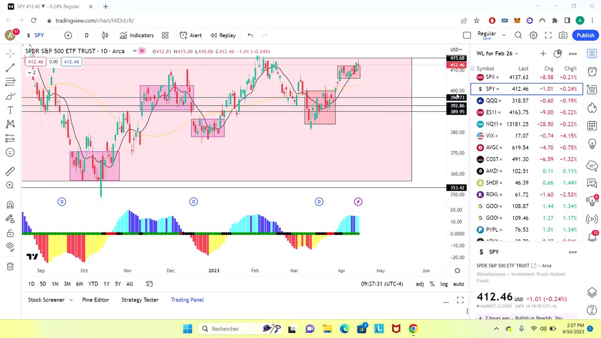Toggle adj dividend adjustment
This screenshot has width=601, height=338.
coord(420,284)
